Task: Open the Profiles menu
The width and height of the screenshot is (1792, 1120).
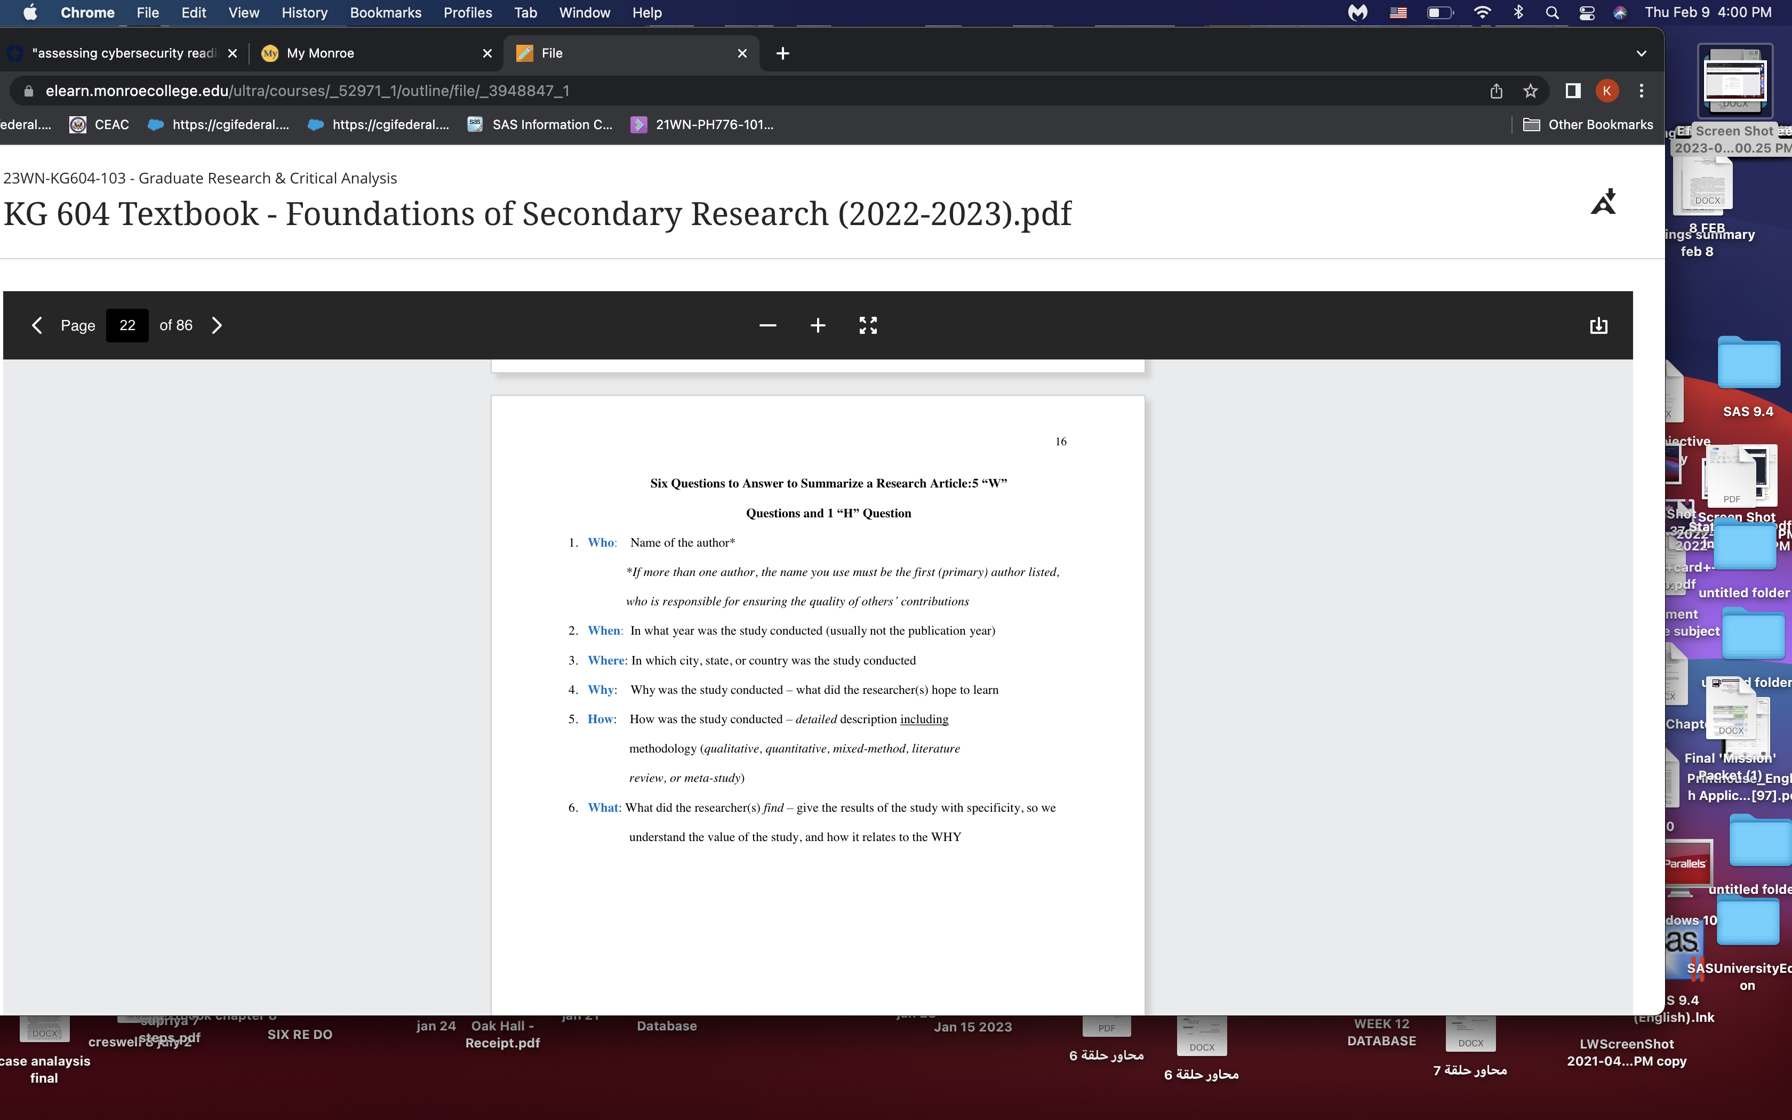Action: coord(467,13)
